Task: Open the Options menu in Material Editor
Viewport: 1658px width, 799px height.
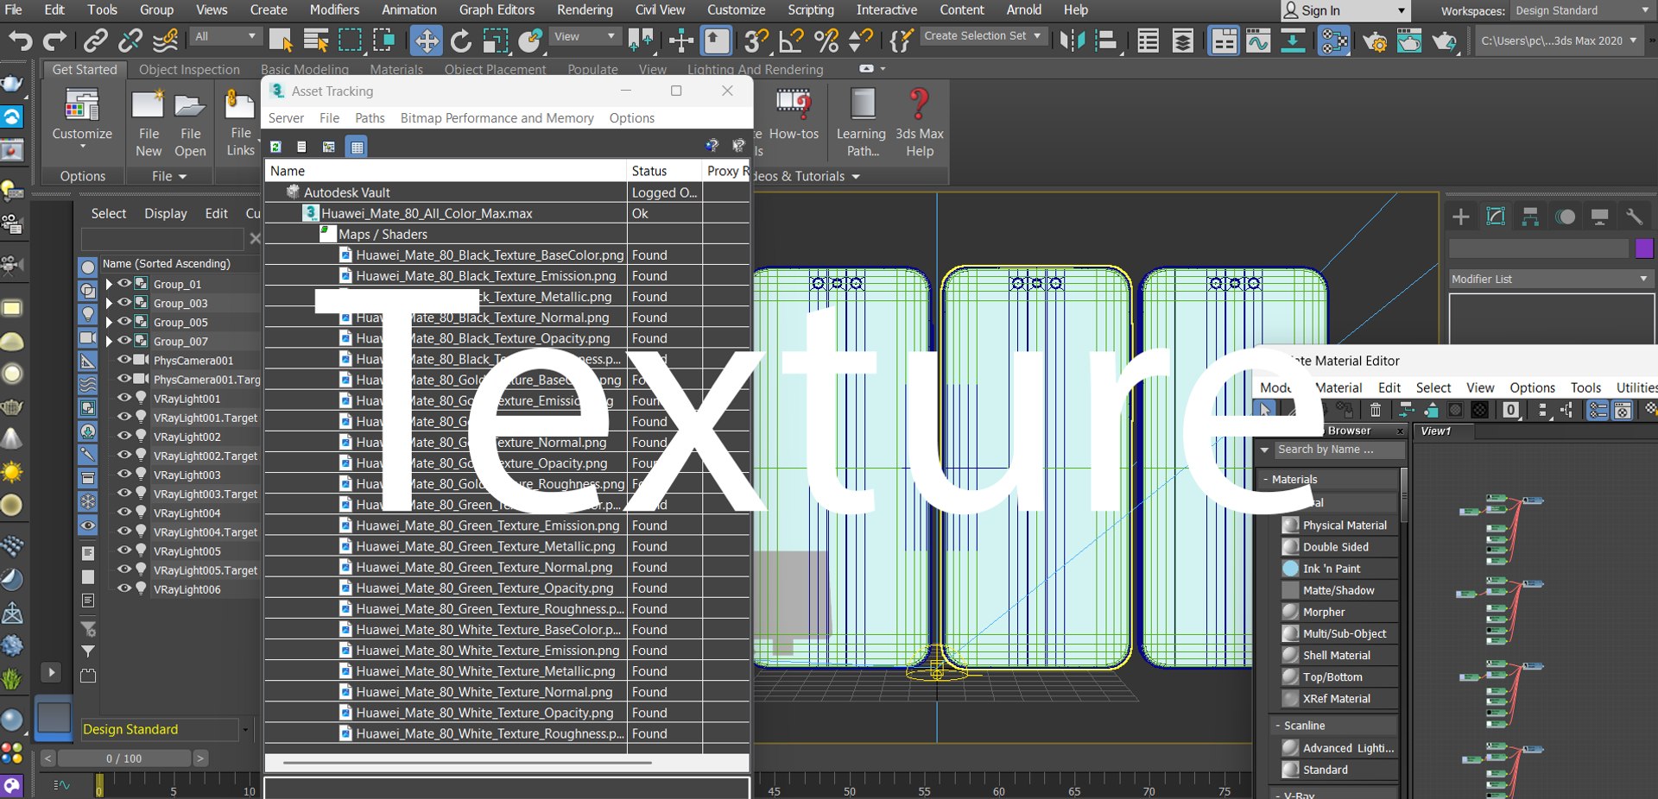Action: pyautogui.click(x=1532, y=387)
